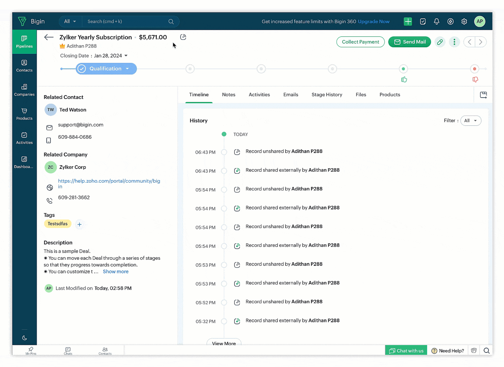The image size is (504, 367).
Task: Open Products module in sidebar
Action: pos(24,114)
